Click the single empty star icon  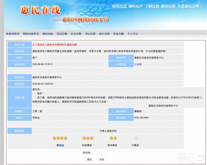pyautogui.click(x=136, y=138)
